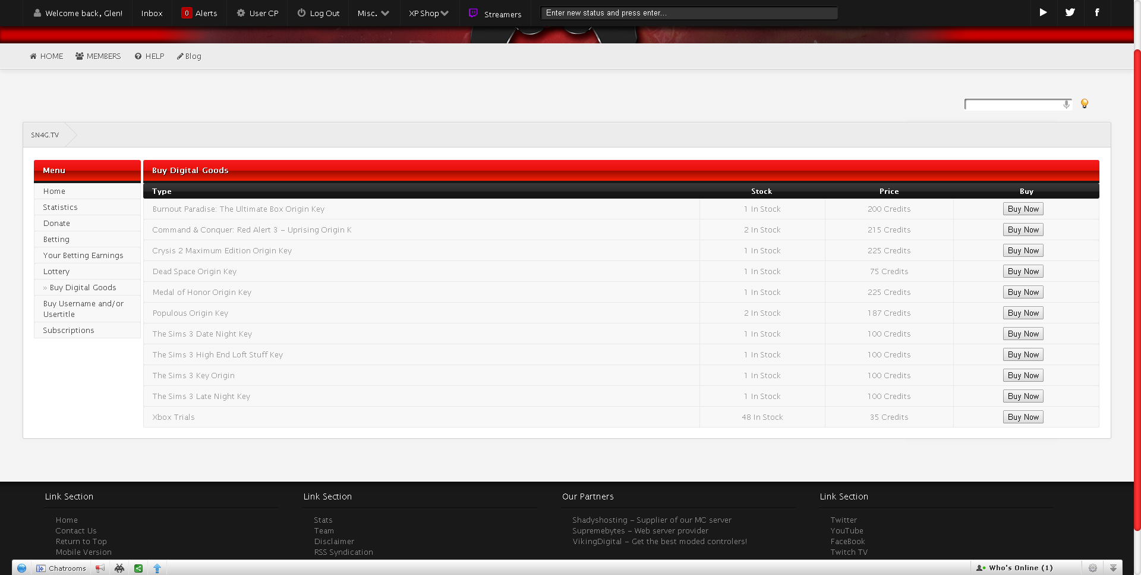
Task: Click Return to Top footer link
Action: pyautogui.click(x=81, y=542)
